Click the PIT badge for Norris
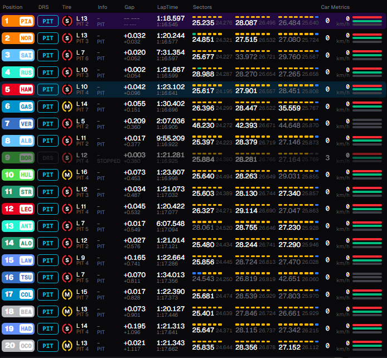Image resolution: width=387 pixels, height=358 pixels. coord(48,38)
